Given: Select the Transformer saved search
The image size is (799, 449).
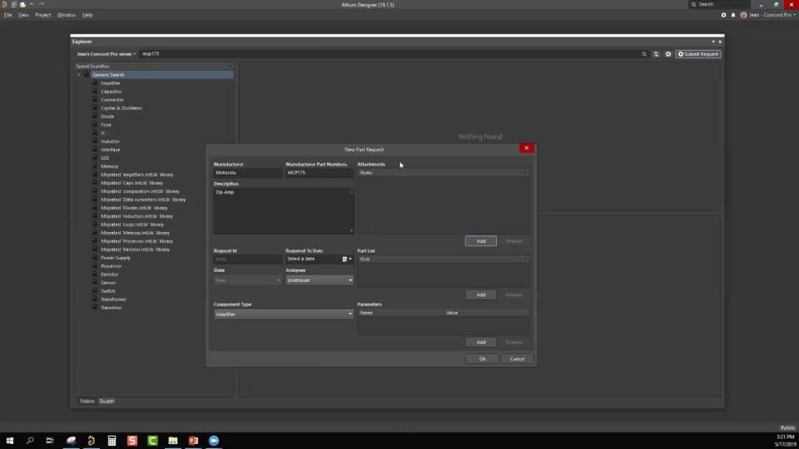Looking at the screenshot, I should pos(114,299).
